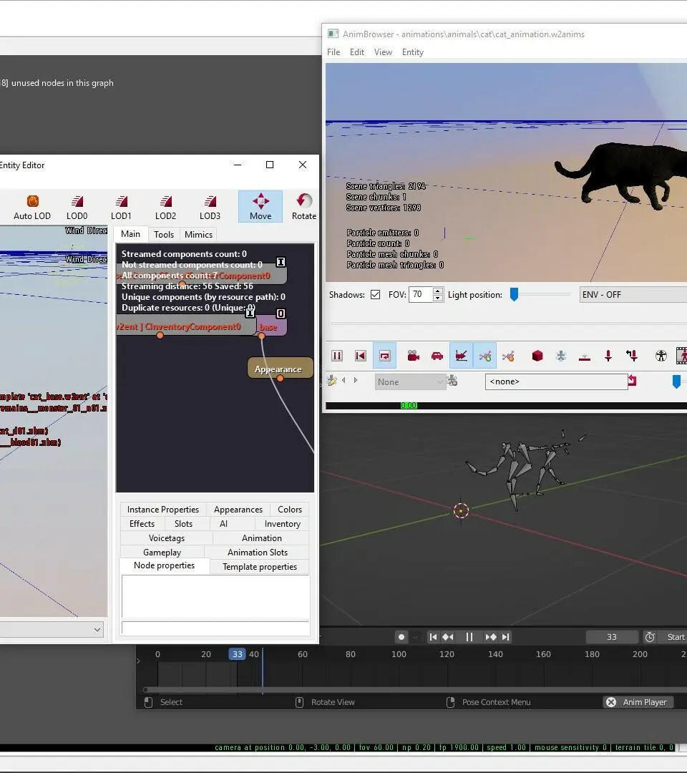
Task: Click the gray arrow-onto-red-bar icon
Action: [x=585, y=356]
